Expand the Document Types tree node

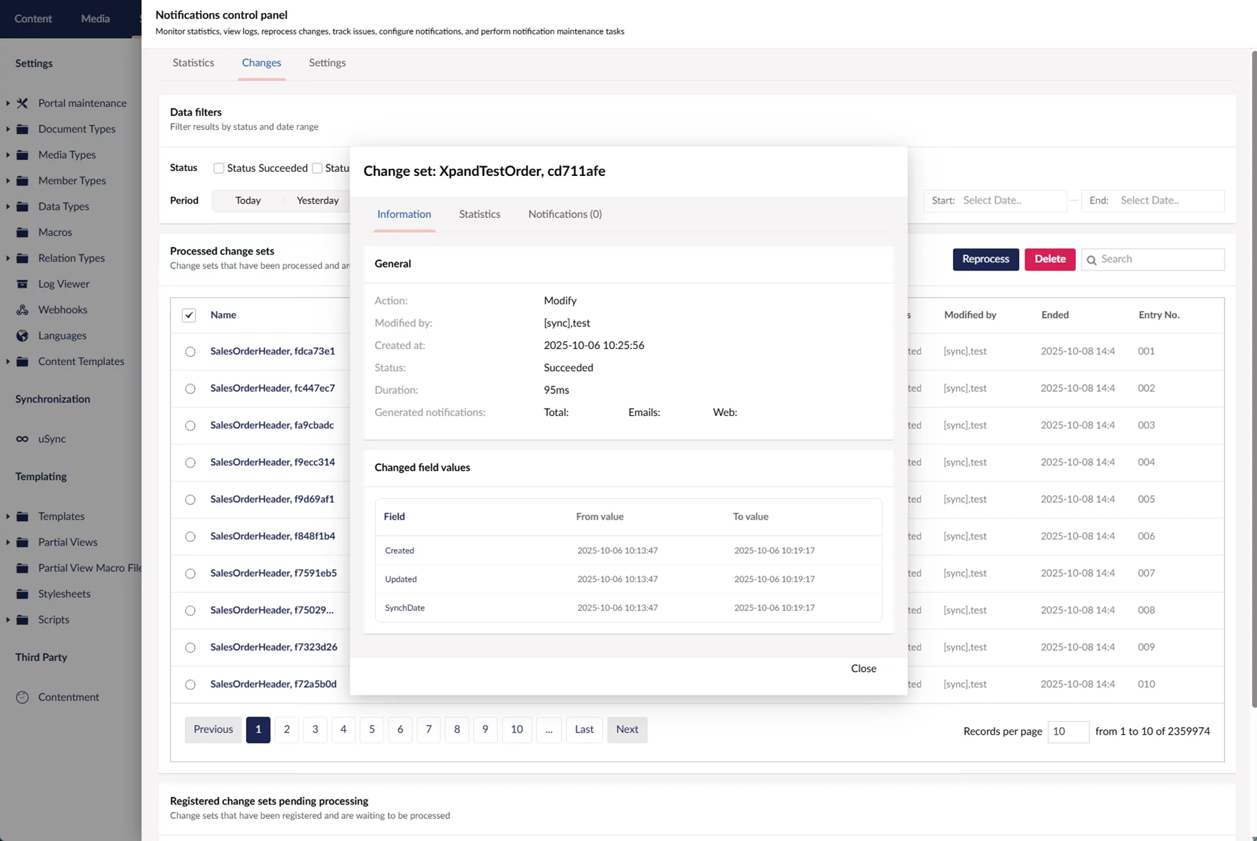8,129
